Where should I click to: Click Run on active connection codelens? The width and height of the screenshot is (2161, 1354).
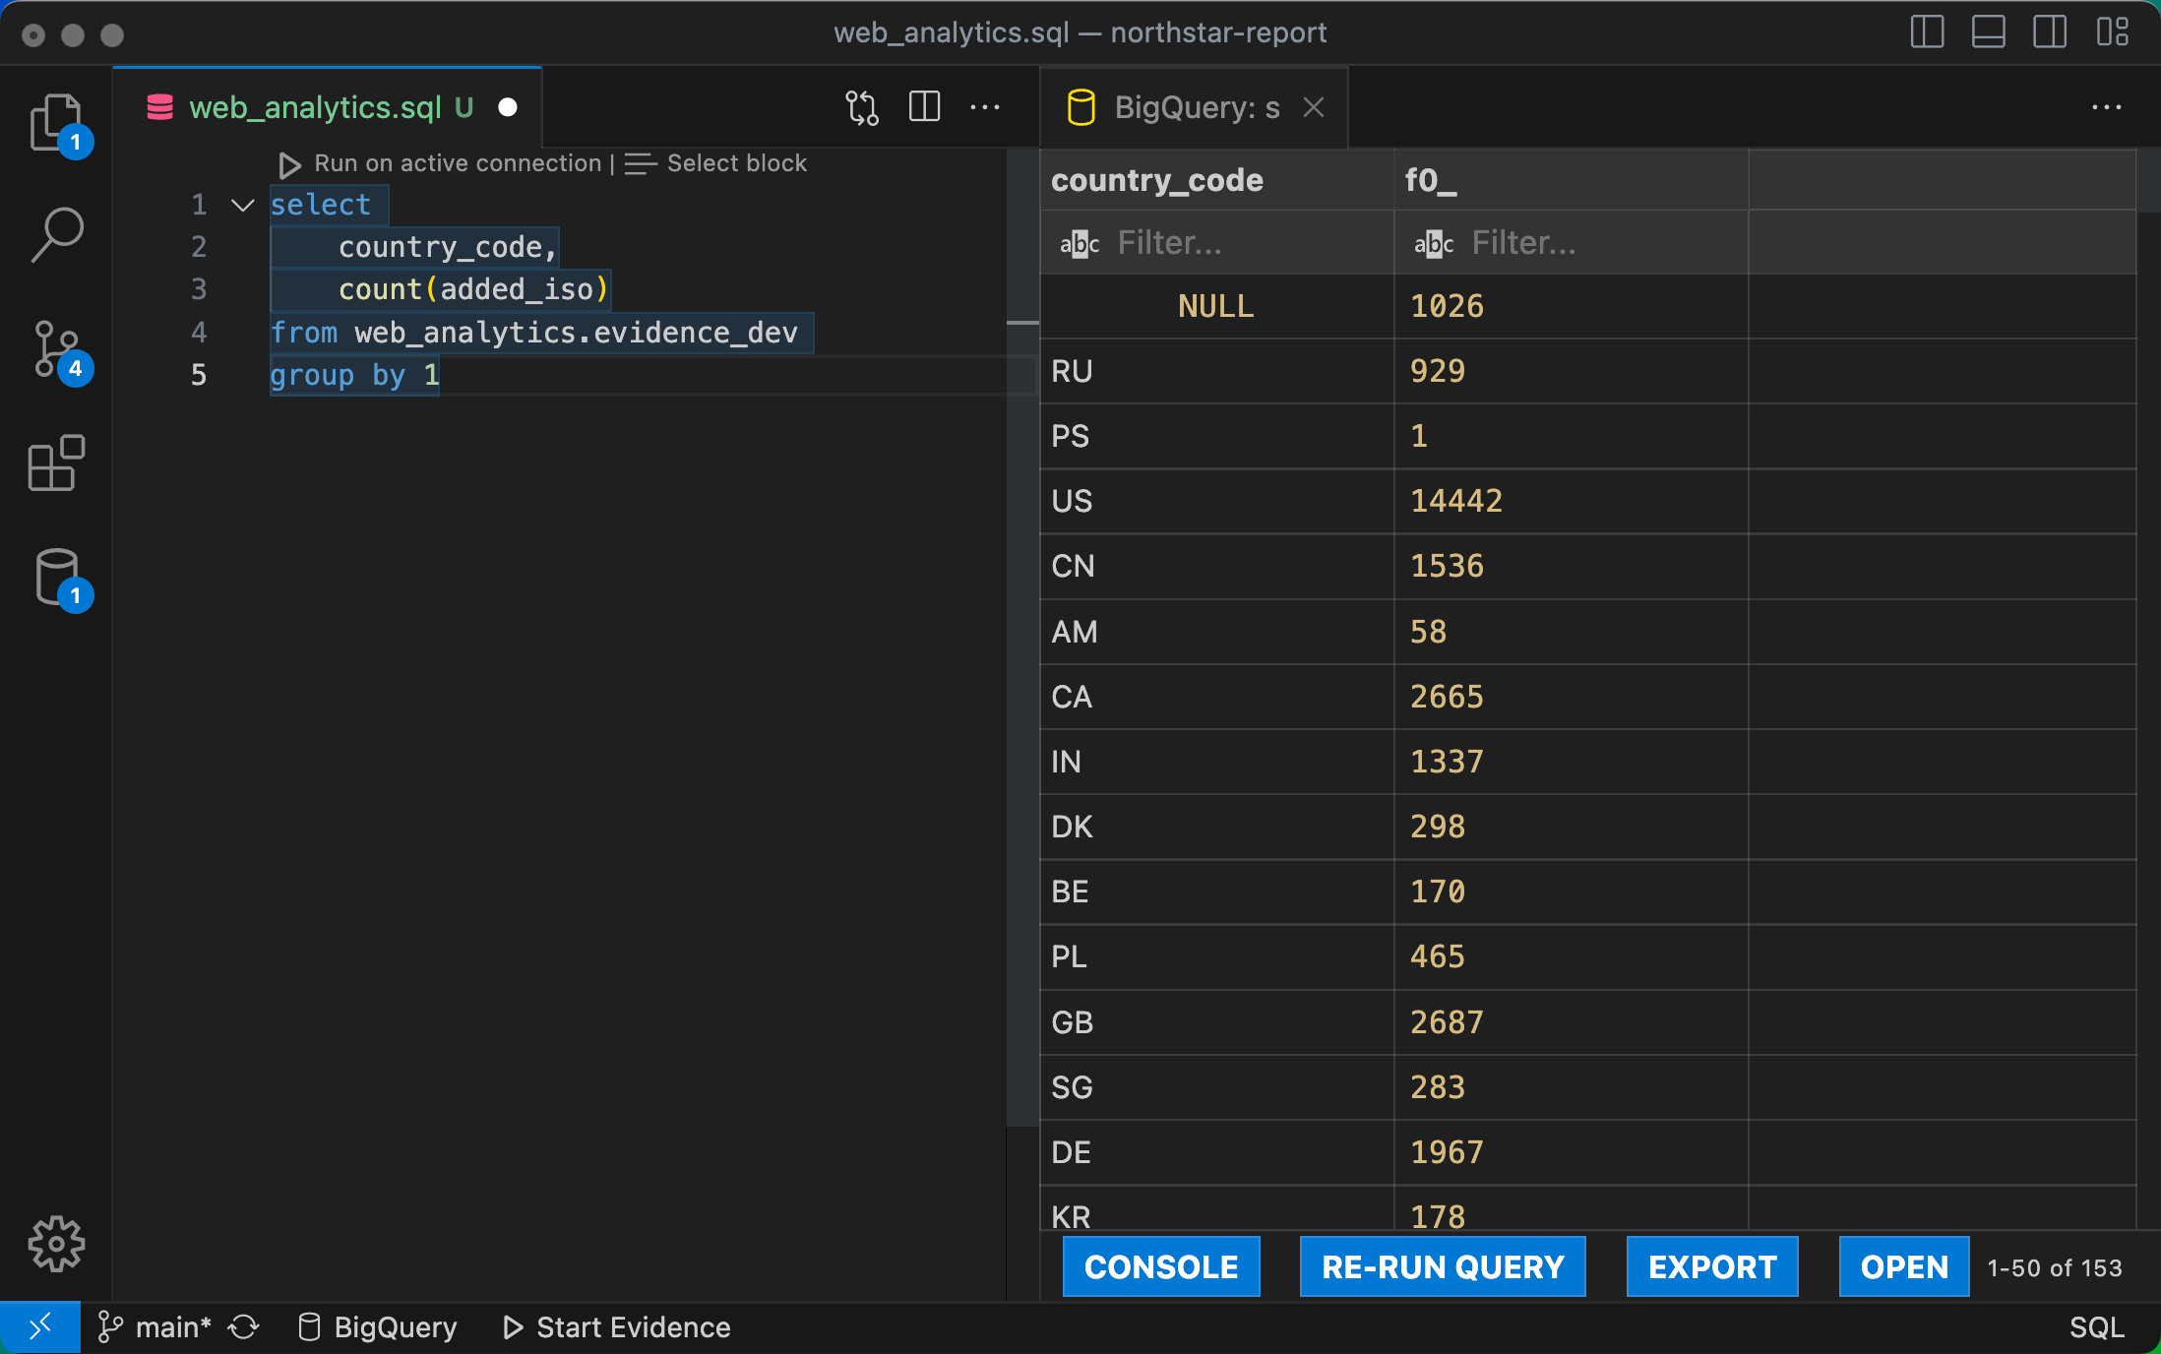point(458,163)
